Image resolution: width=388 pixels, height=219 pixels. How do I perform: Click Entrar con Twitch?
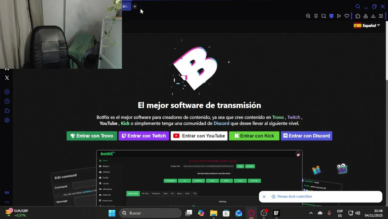pyautogui.click(x=144, y=136)
